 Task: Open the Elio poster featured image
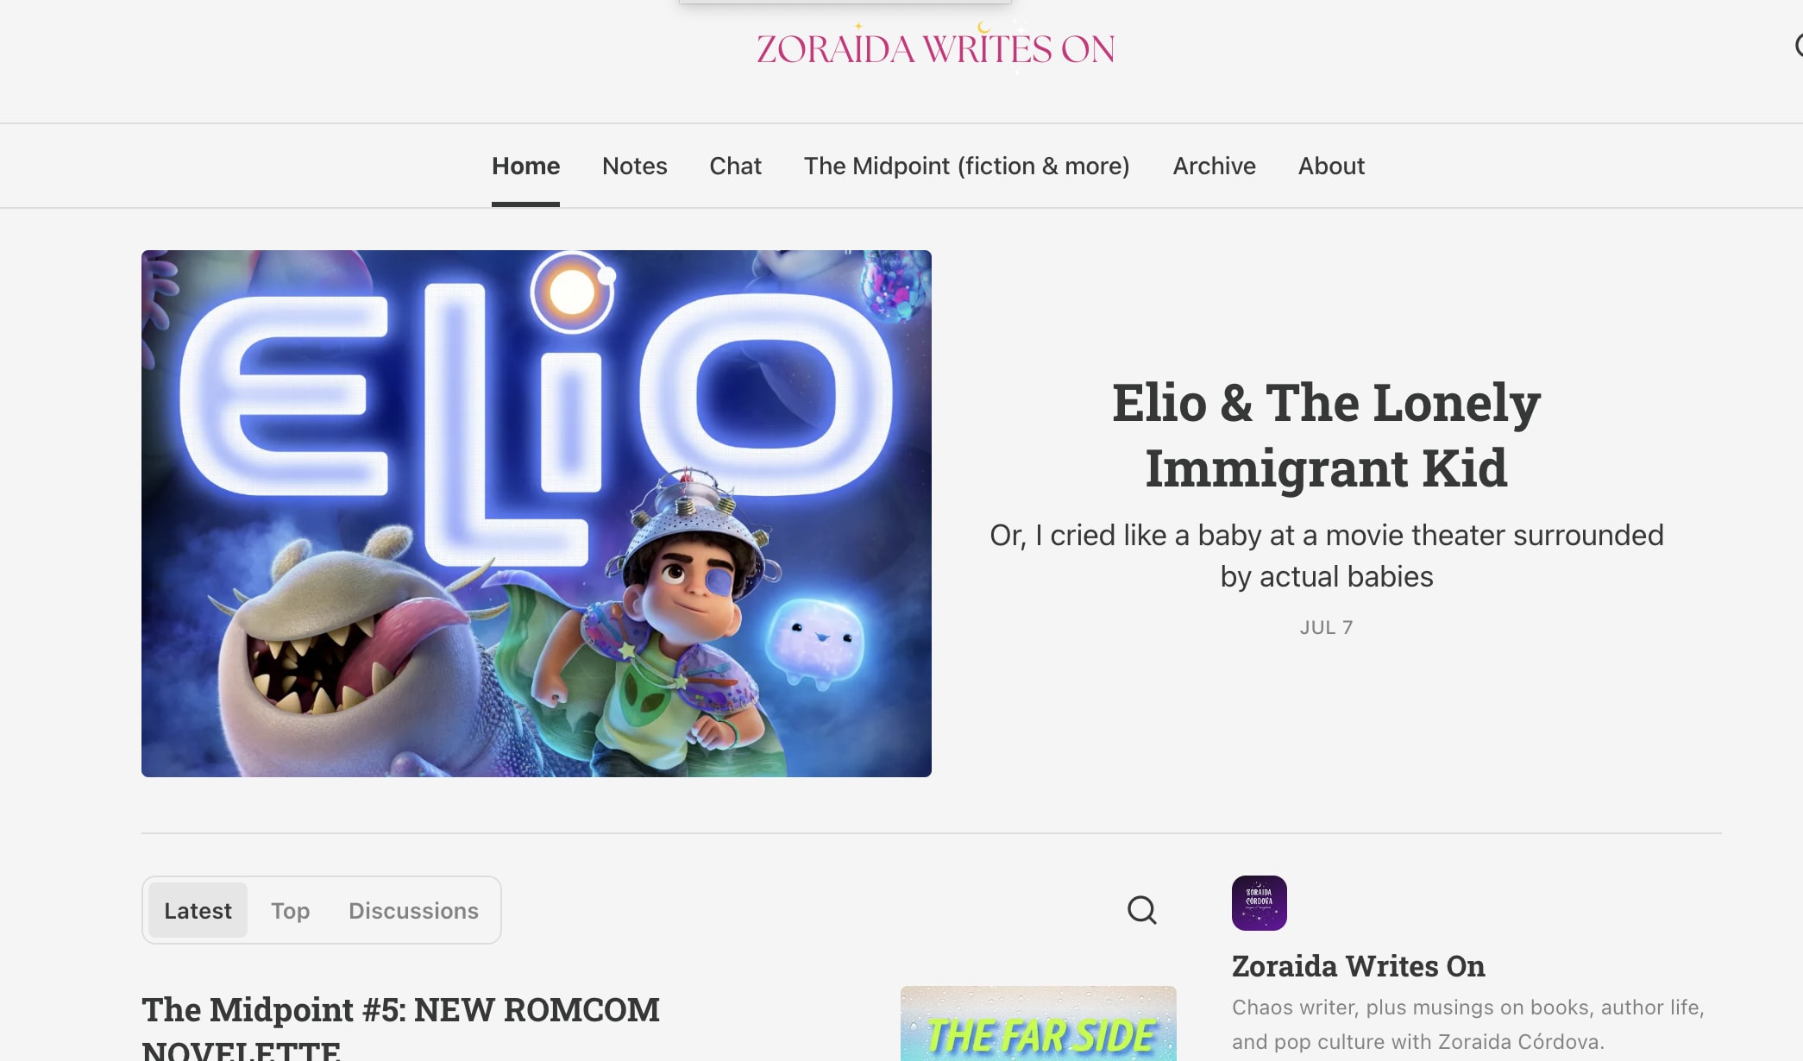(537, 513)
